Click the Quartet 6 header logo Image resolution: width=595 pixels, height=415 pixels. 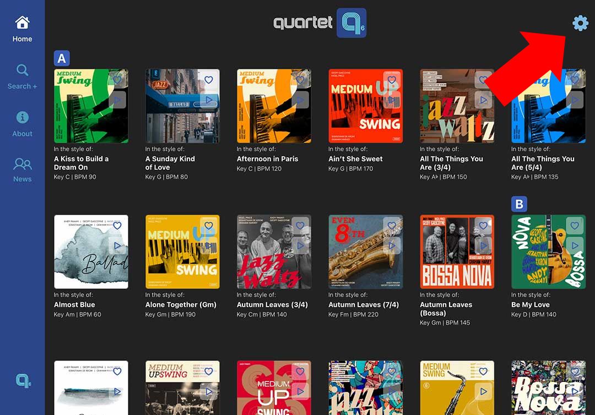coord(320,23)
